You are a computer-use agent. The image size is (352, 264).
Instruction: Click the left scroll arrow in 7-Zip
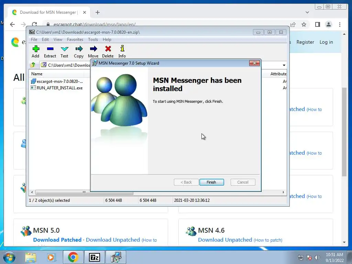(x=32, y=192)
